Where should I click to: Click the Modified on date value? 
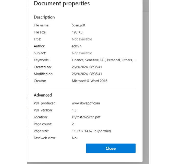87,74
